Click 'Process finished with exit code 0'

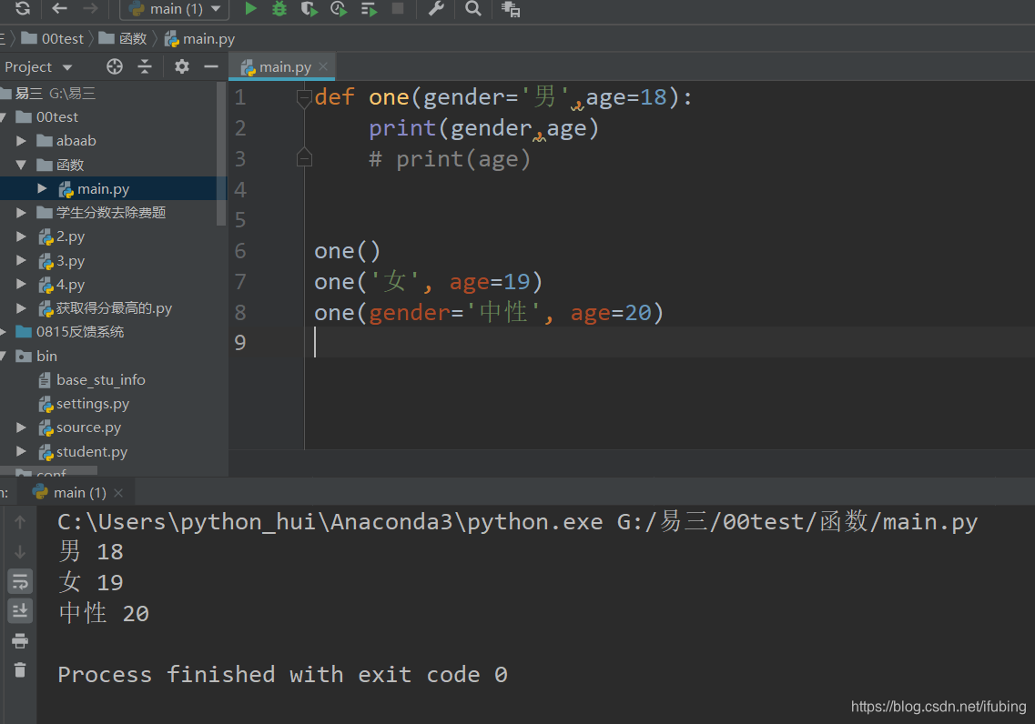coord(282,675)
